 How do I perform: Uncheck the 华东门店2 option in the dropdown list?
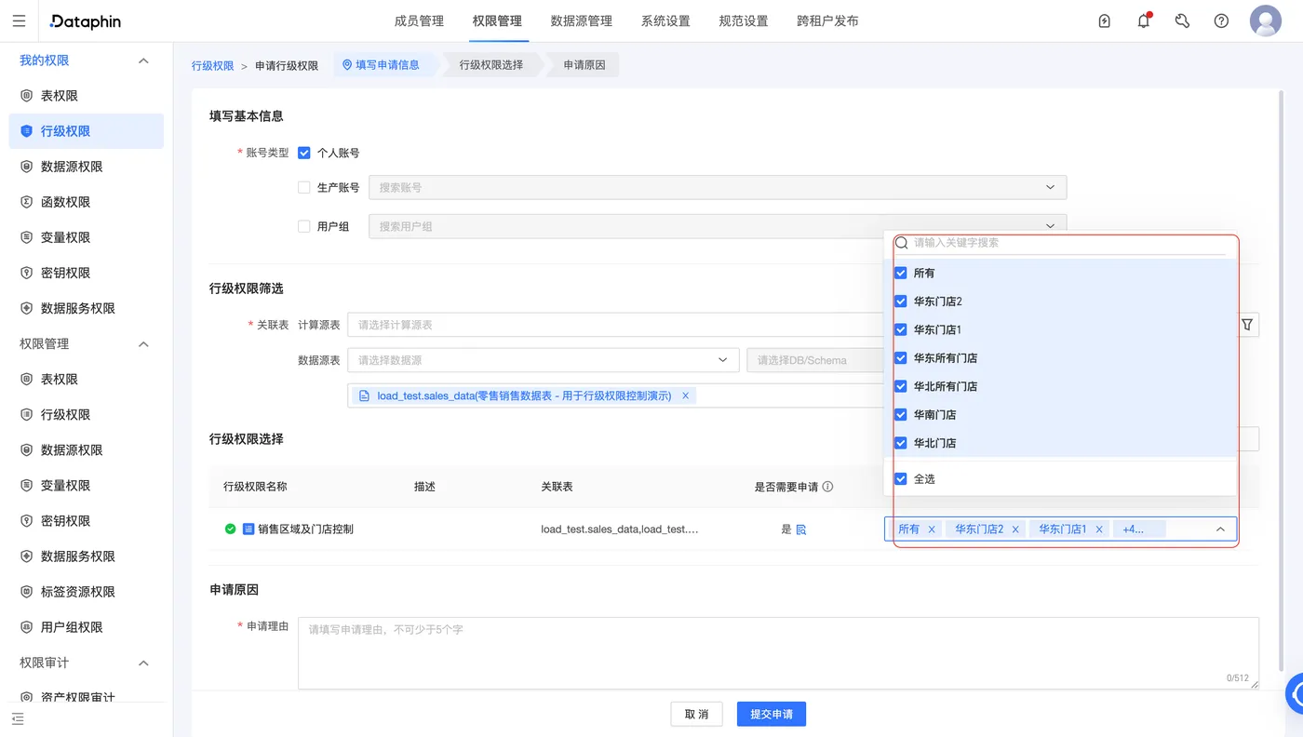901,301
